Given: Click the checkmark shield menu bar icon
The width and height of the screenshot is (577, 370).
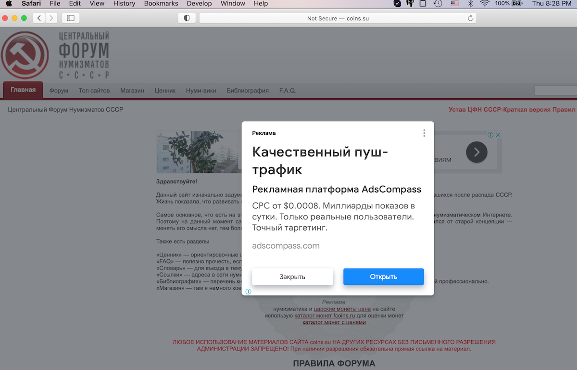Looking at the screenshot, I should tap(397, 4).
